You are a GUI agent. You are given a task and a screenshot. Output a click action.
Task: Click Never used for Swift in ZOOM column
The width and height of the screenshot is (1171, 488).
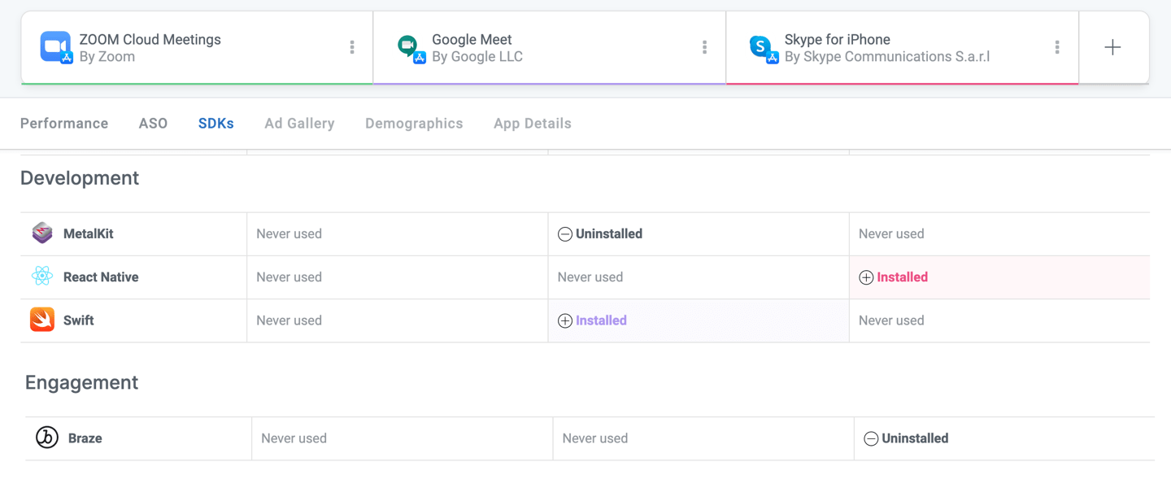289,320
